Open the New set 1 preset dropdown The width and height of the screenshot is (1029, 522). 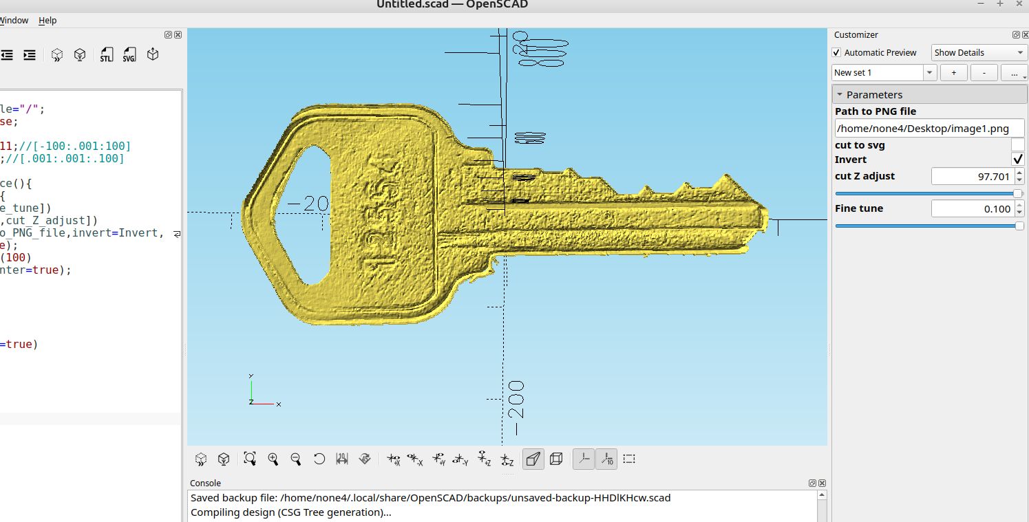point(884,72)
